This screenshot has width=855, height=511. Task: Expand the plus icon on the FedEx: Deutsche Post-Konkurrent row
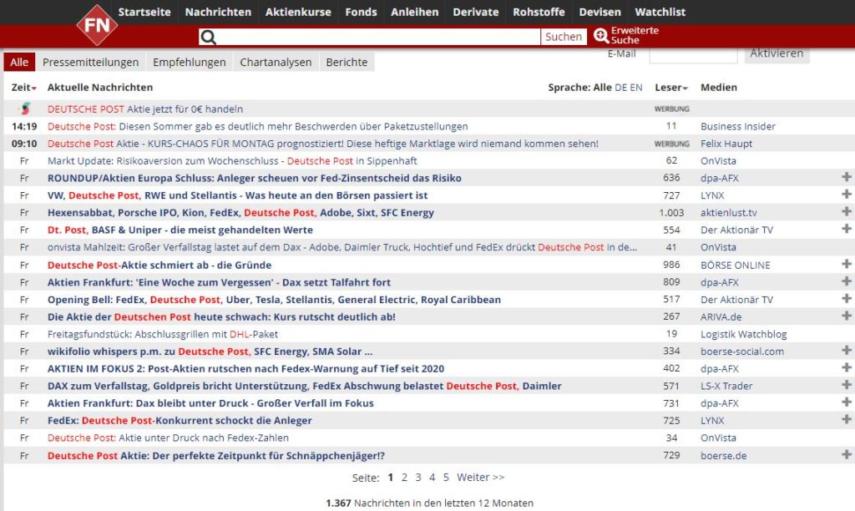(x=847, y=419)
